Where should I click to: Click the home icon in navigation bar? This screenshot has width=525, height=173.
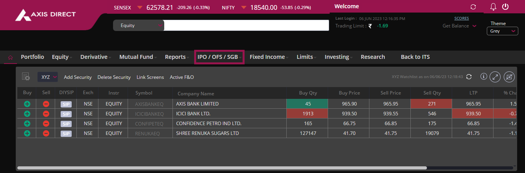click(x=10, y=57)
